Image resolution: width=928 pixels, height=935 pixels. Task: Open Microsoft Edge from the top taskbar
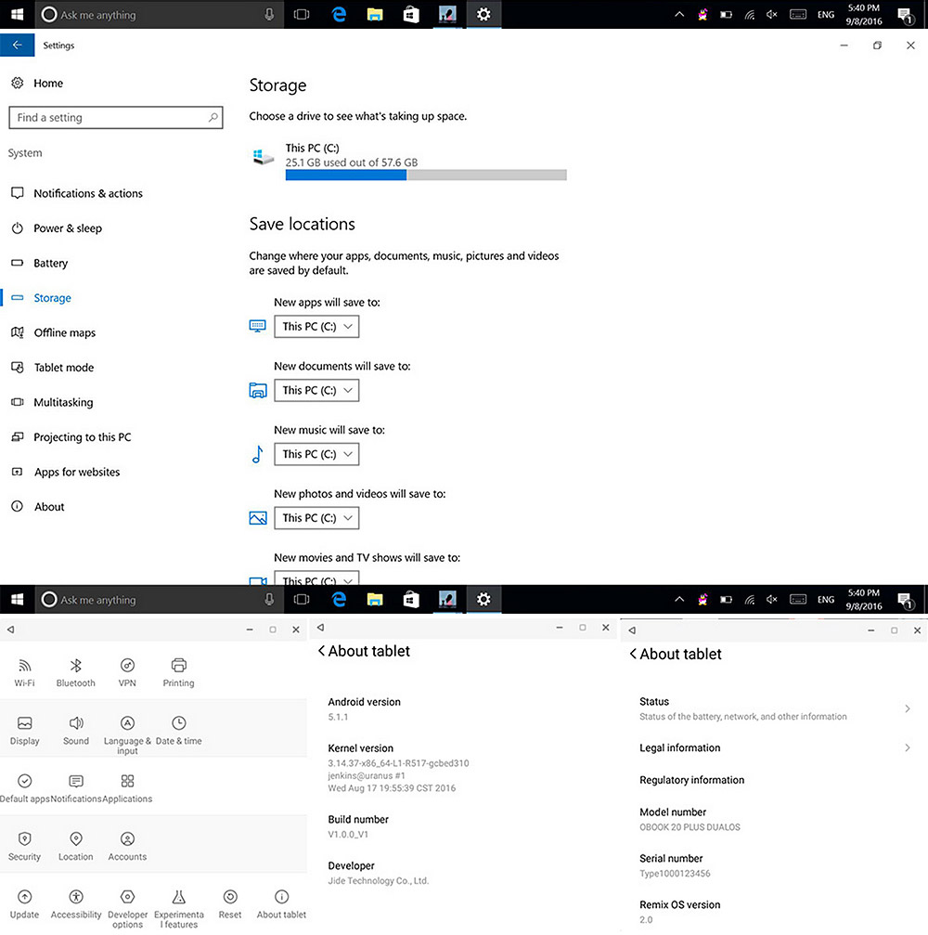(339, 14)
